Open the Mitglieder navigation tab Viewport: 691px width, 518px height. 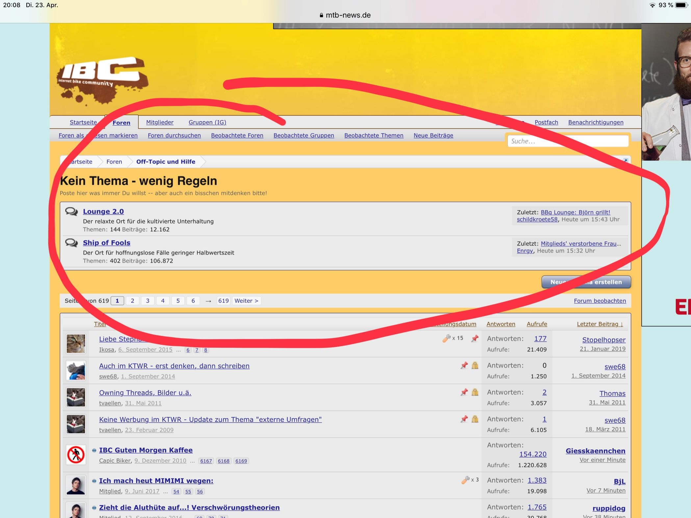(x=160, y=122)
